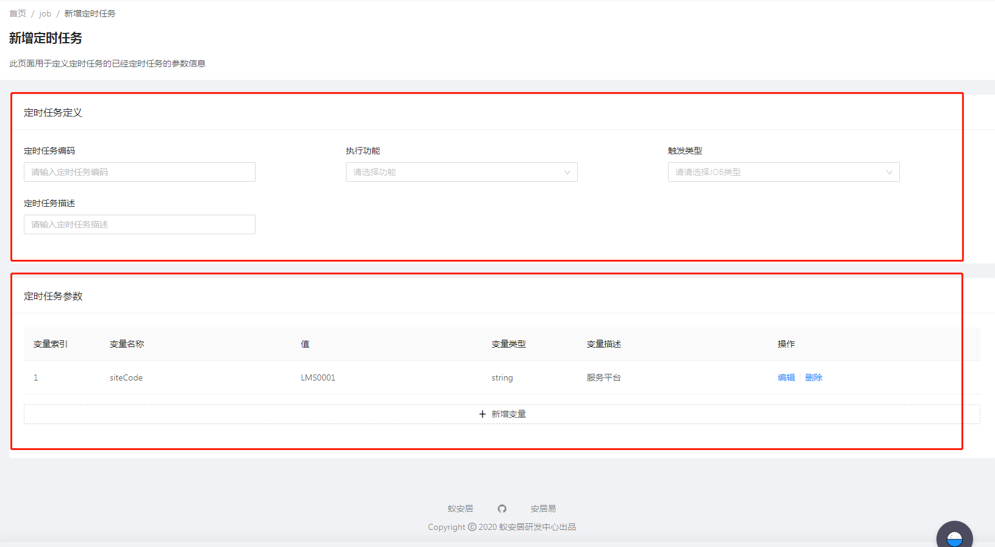Click the floating blue round icon
The width and height of the screenshot is (995, 547).
[x=954, y=535]
